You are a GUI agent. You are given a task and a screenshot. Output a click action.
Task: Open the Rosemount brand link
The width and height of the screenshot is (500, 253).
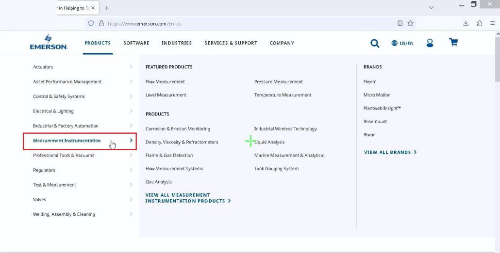375,122
